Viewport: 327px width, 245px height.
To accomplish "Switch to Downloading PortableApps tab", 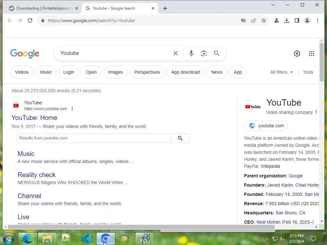I will [43, 8].
